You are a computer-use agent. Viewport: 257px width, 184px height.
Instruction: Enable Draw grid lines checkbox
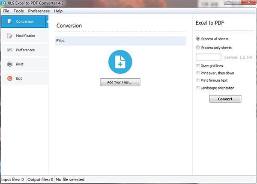click(x=198, y=65)
